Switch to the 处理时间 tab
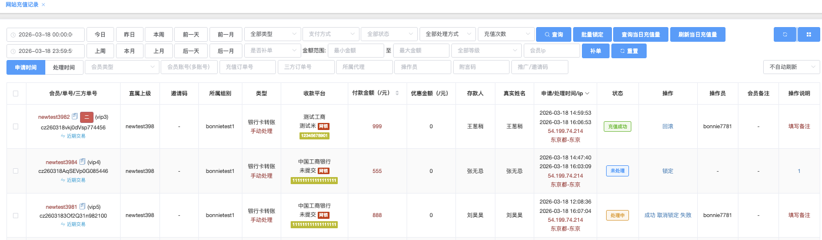822x240 pixels. tap(64, 68)
